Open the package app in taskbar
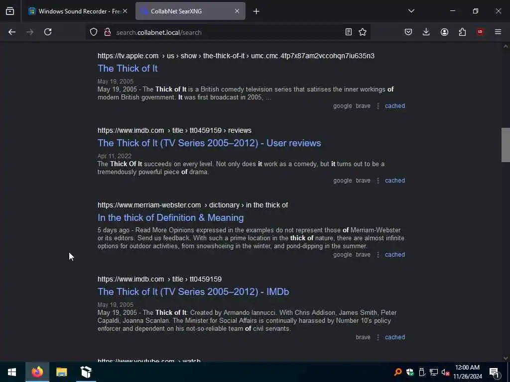The image size is (510, 382). tap(86, 372)
